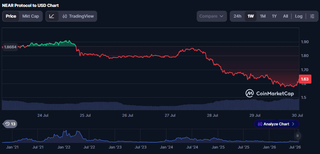Click the 27 Jul date label
320x154 pixels.
pyautogui.click(x=170, y=115)
